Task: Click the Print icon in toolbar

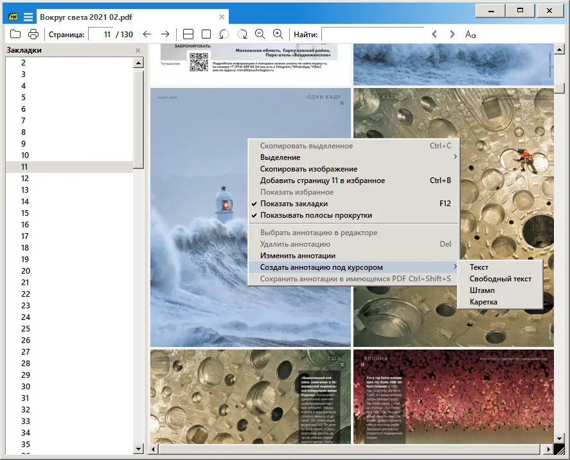Action: 33,34
